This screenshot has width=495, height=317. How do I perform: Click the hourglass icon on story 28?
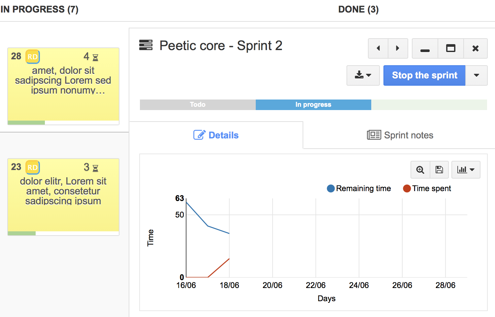[95, 58]
